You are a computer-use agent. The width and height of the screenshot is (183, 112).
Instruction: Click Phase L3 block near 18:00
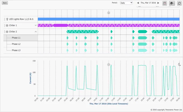[143, 50]
